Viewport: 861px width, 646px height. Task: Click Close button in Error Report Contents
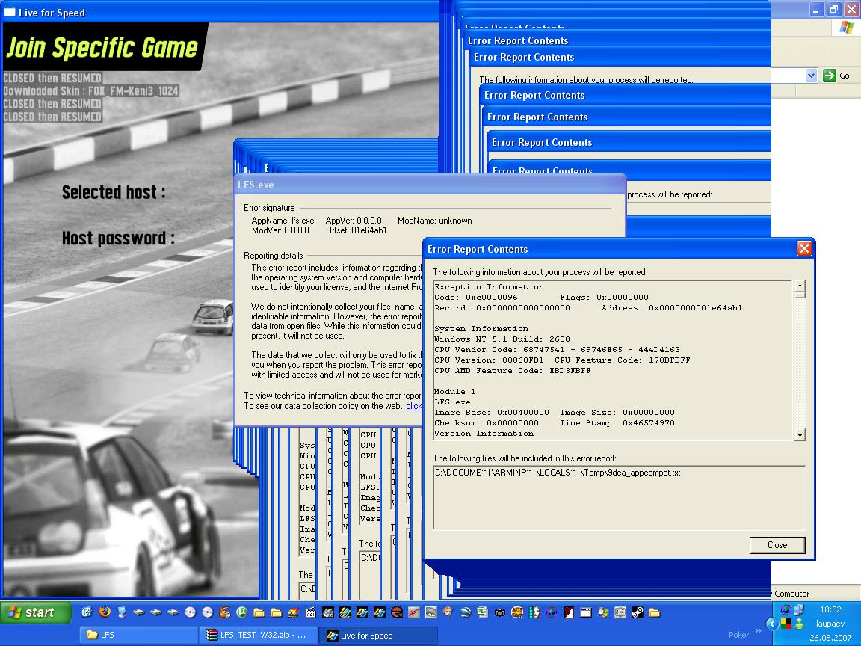point(777,545)
